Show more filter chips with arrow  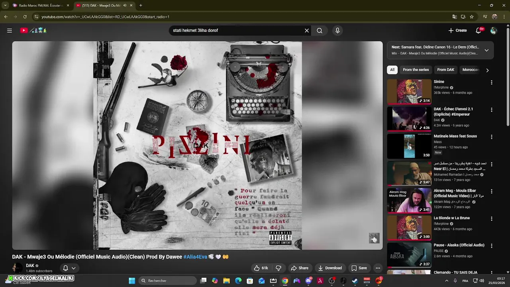point(487,70)
